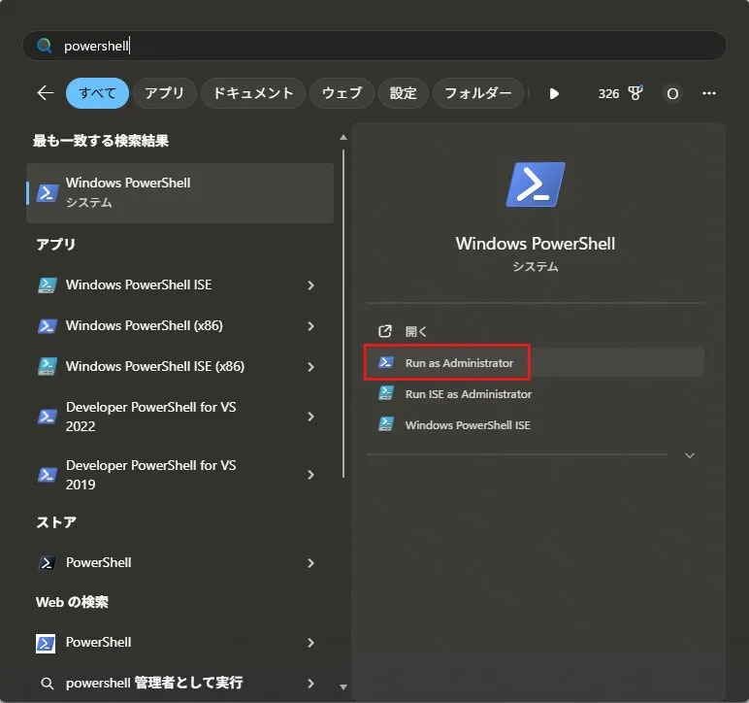Image resolution: width=749 pixels, height=703 pixels.
Task: Switch to the フォルダー filter tab
Action: (x=477, y=93)
